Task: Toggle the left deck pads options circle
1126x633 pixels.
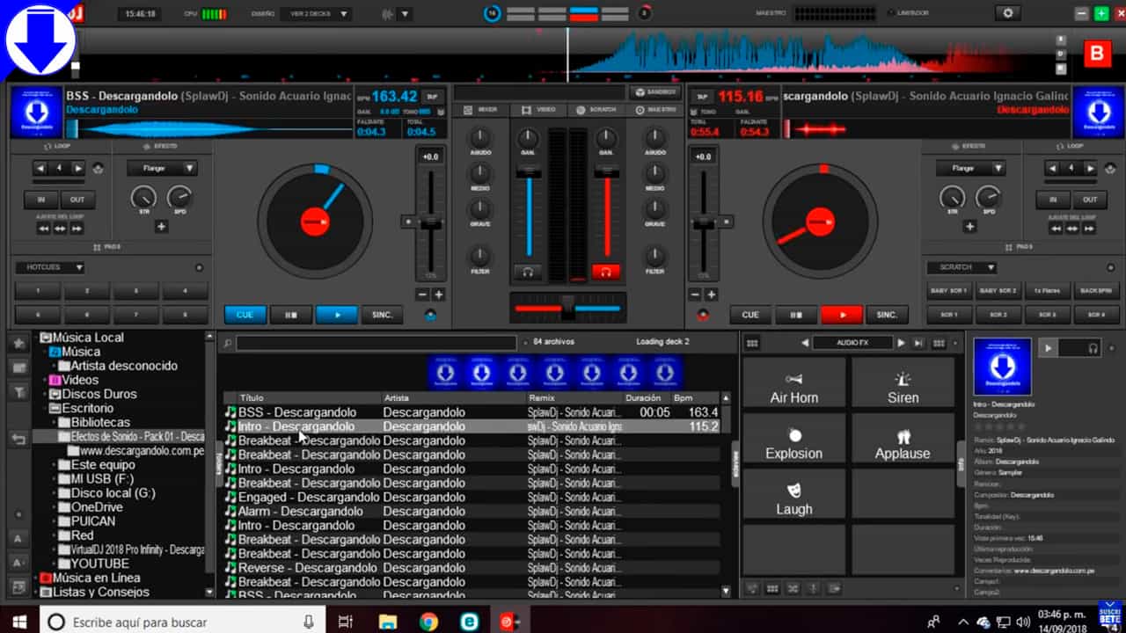Action: [199, 267]
